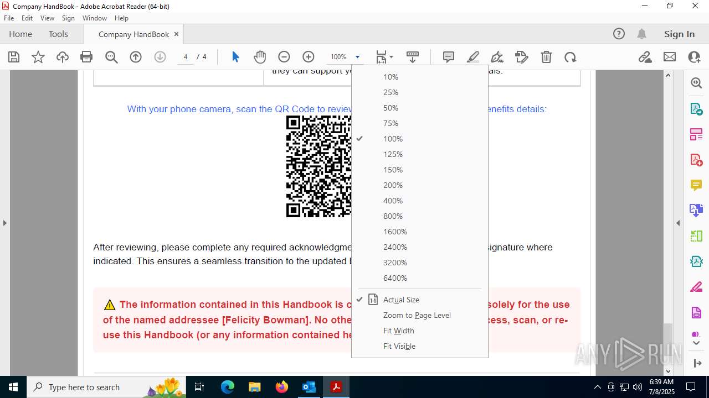Open the zoom level dropdown arrow
Viewport: 709px width, 398px height.
pyautogui.click(x=357, y=57)
